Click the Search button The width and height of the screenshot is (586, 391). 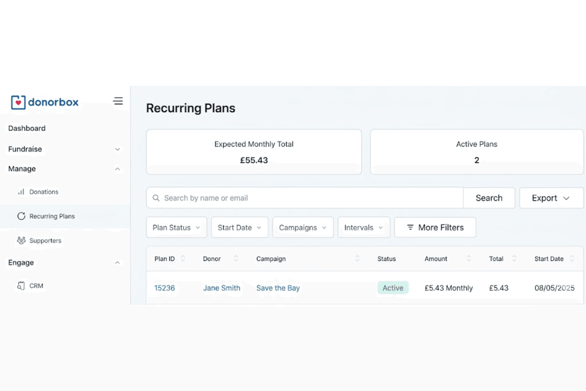click(x=489, y=198)
